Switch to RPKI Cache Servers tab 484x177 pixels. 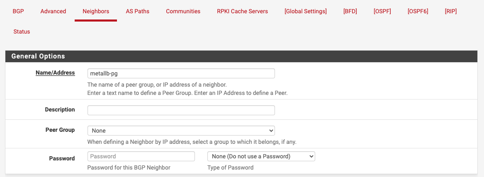click(242, 11)
